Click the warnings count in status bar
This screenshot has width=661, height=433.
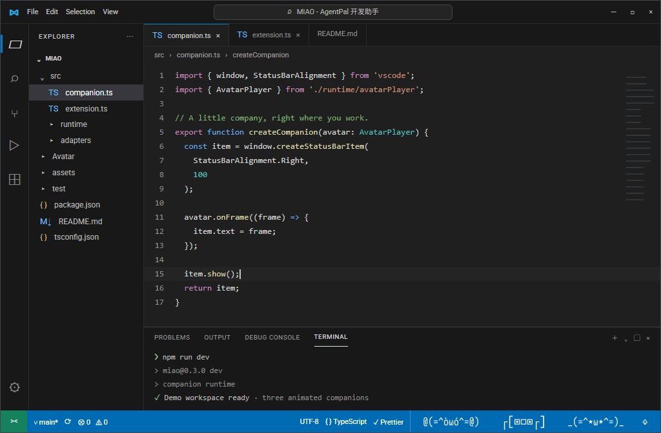101,422
